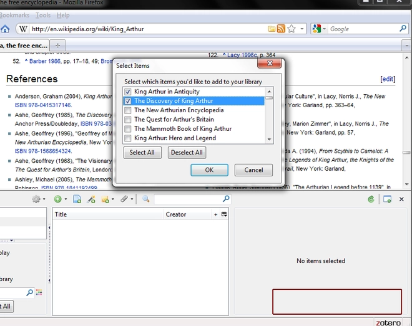Click the ISBN 978-1568654324 link
The width and height of the screenshot is (412, 326).
pos(43,151)
